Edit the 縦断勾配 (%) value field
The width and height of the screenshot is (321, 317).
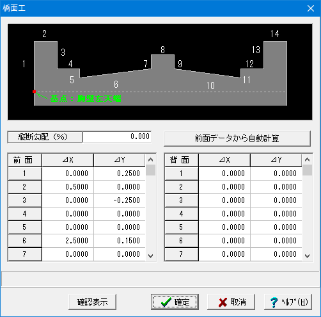pyautogui.click(x=117, y=136)
